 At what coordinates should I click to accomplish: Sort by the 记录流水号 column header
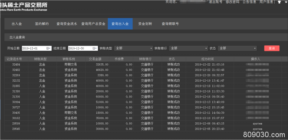coord(16,59)
